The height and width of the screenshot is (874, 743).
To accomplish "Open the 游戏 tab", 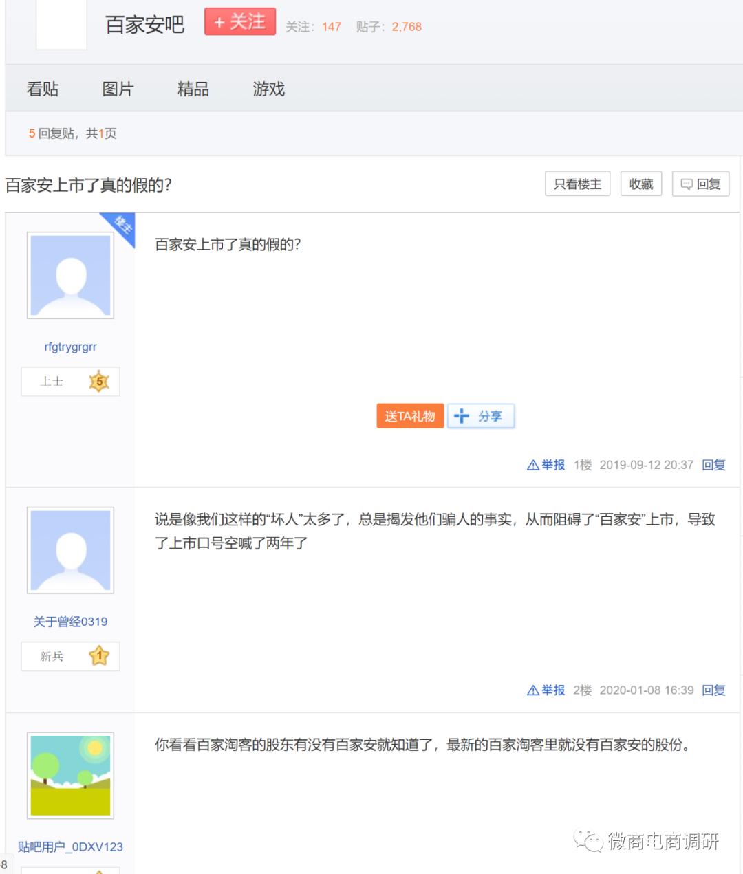I will click(x=268, y=89).
